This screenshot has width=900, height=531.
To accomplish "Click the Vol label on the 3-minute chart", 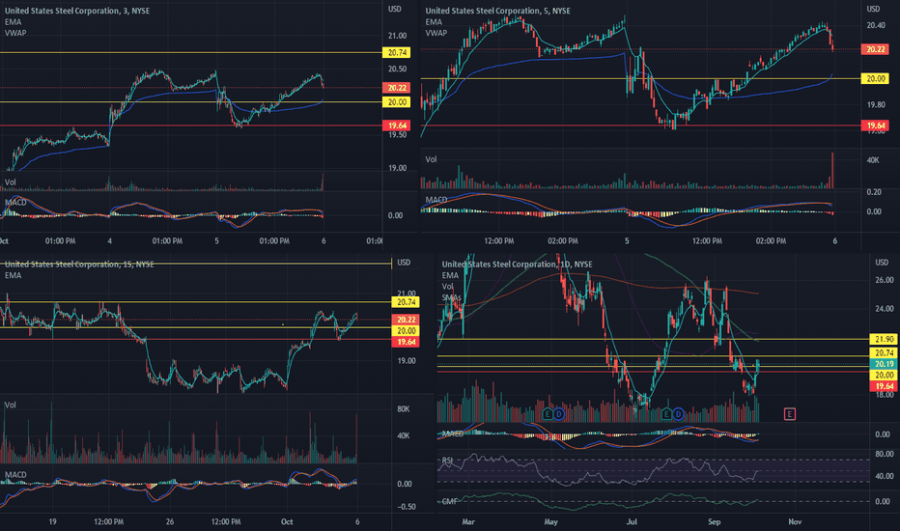I will 11,182.
